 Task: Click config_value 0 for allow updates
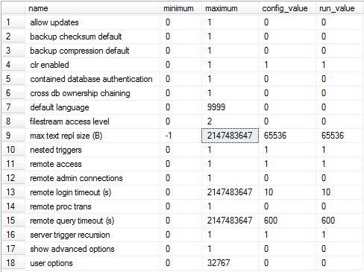[287, 22]
